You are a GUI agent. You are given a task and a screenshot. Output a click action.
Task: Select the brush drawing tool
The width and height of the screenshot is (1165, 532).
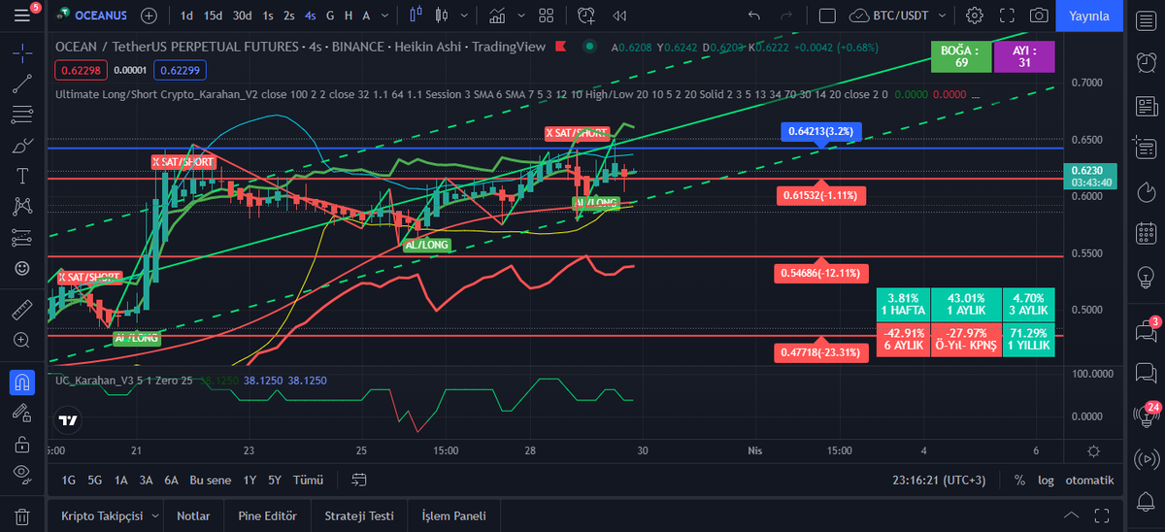[x=22, y=146]
